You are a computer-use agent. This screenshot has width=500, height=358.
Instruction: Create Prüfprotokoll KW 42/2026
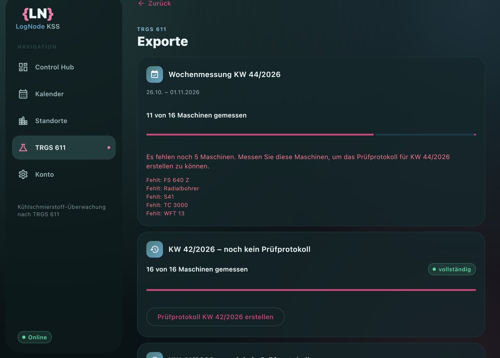click(x=215, y=317)
